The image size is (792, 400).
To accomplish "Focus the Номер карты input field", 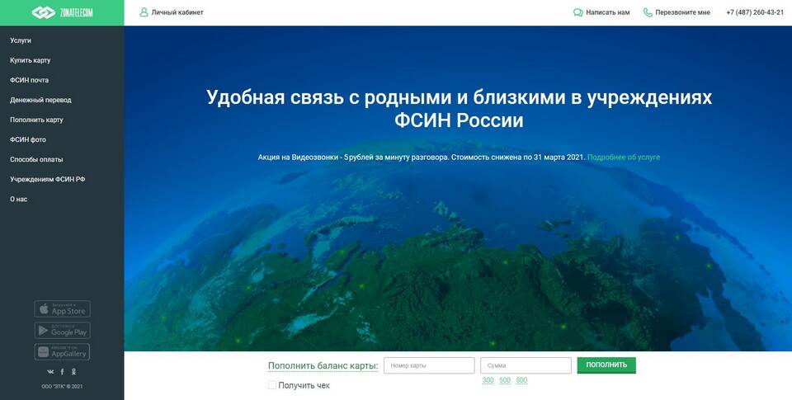I will (x=429, y=365).
